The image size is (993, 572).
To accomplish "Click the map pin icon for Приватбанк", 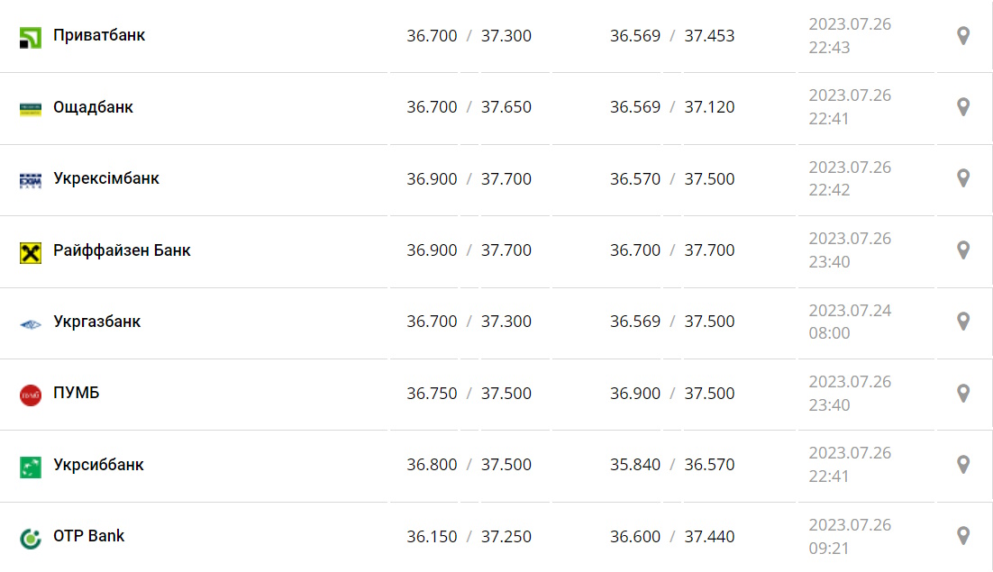I will tap(962, 36).
